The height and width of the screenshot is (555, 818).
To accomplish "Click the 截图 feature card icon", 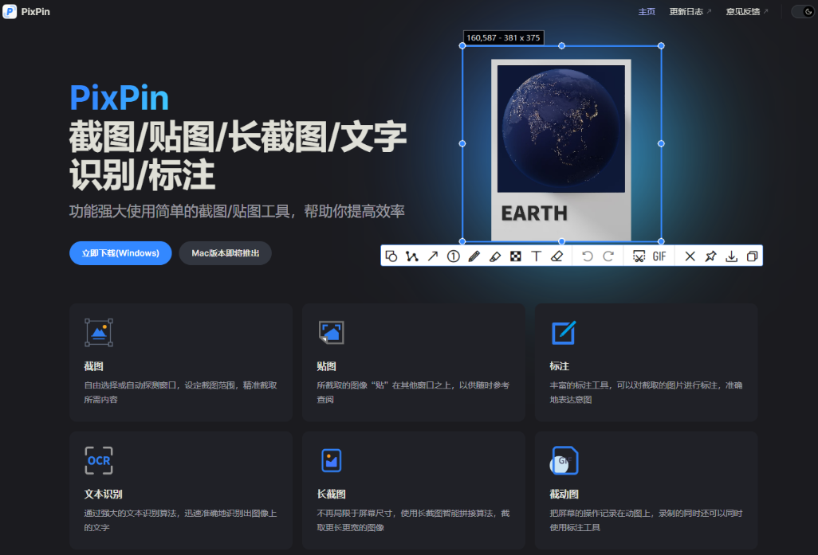I will (99, 333).
